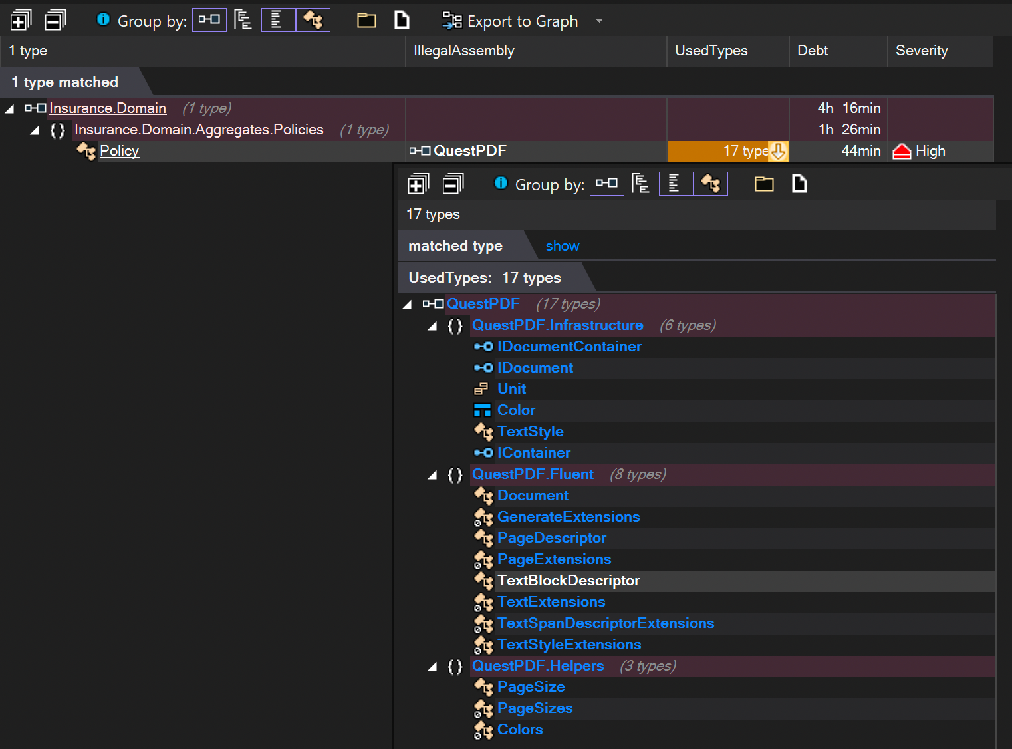
Task: Click the GenerateExtensions static class icon
Action: tap(483, 517)
